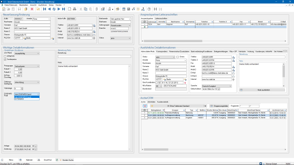Jump to the first record in toolbar
This screenshot has height=165, width=294.
[x=45, y=9]
